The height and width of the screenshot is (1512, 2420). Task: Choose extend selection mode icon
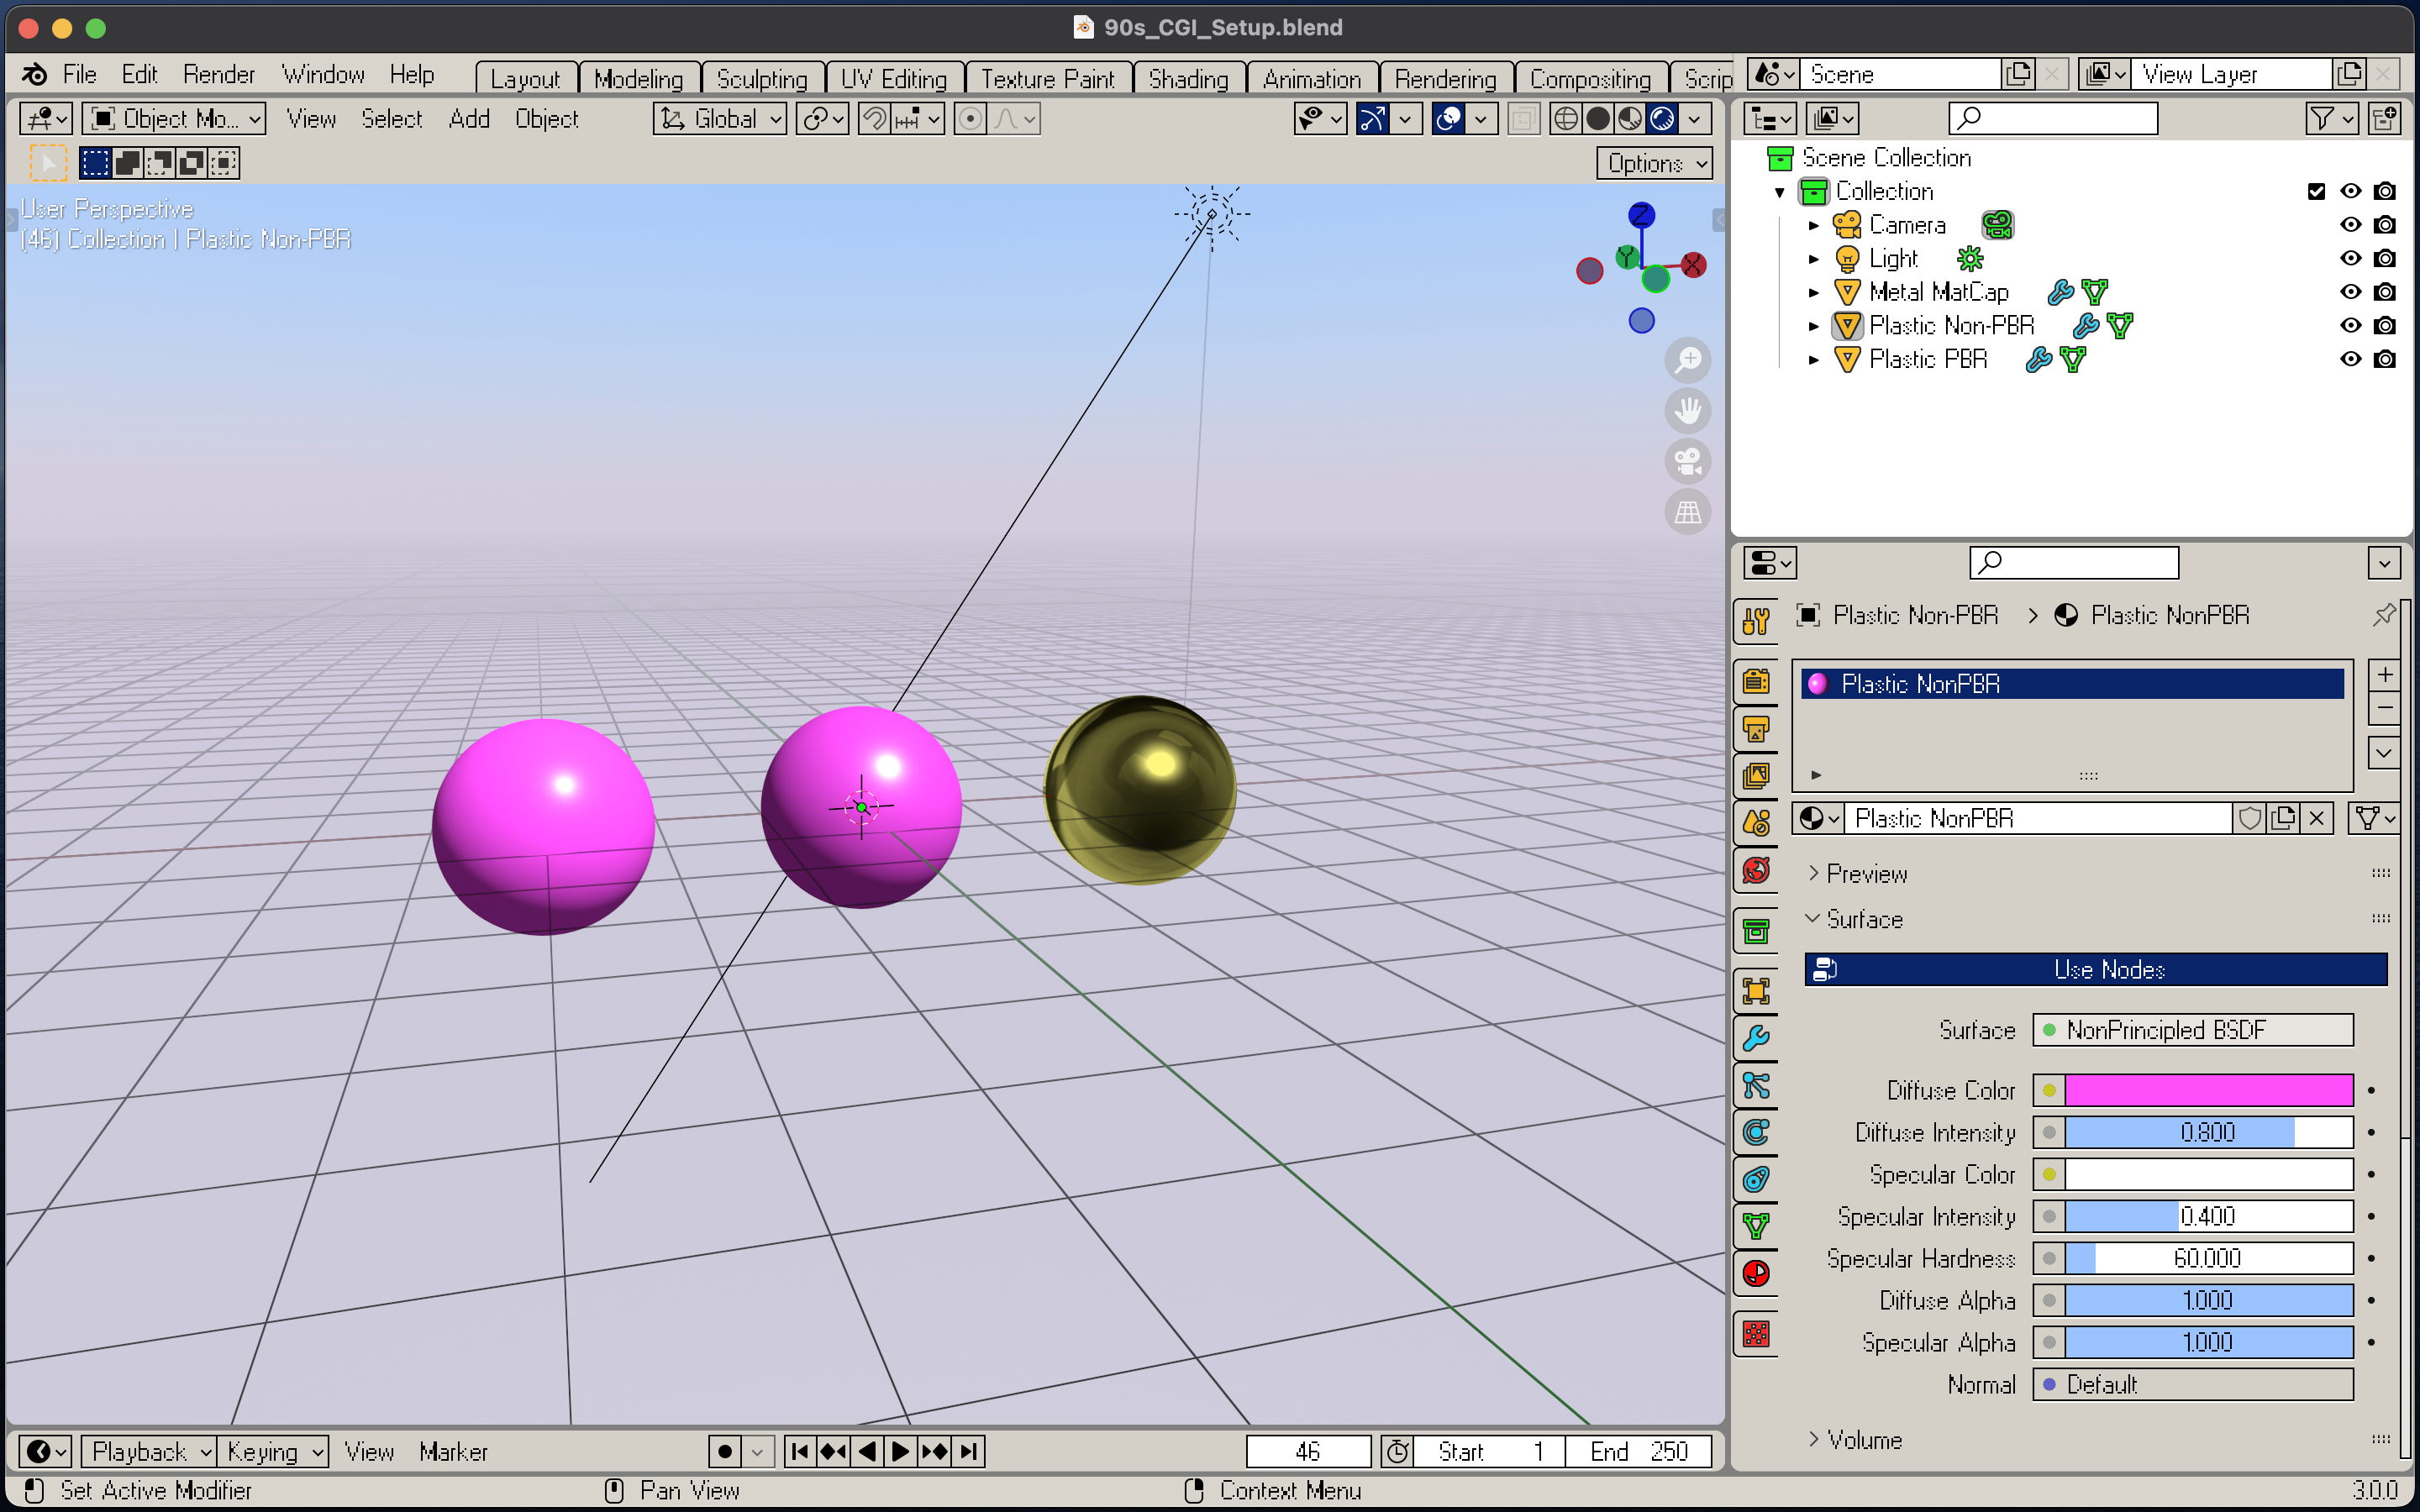pyautogui.click(x=128, y=163)
